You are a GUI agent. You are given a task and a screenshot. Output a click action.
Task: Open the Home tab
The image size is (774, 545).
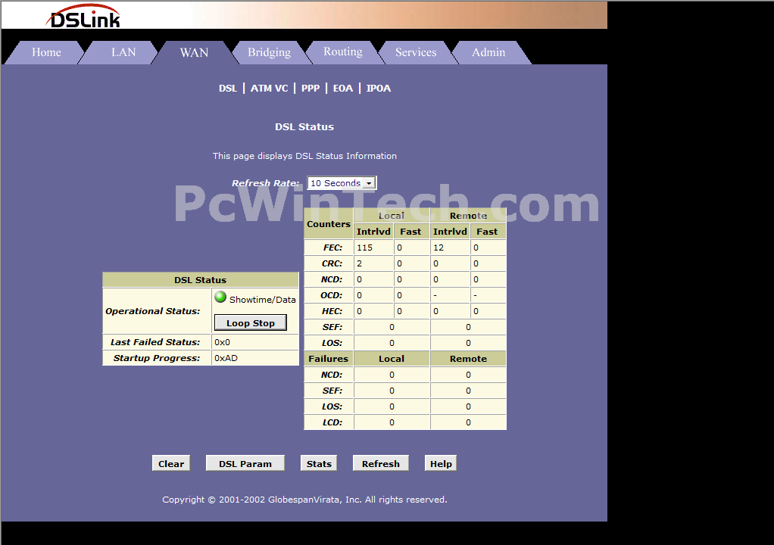pos(46,52)
